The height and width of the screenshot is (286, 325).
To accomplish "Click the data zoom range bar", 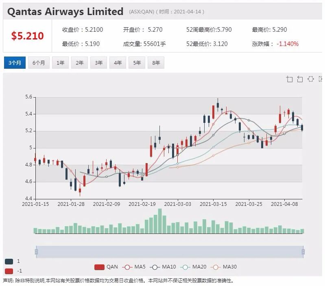I will (x=170, y=252).
